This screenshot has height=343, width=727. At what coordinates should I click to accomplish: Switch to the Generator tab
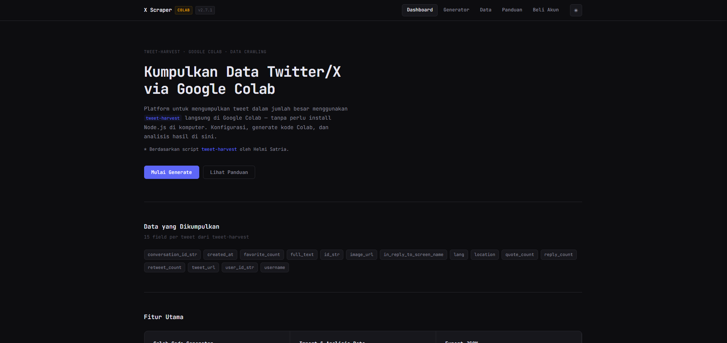(x=456, y=10)
